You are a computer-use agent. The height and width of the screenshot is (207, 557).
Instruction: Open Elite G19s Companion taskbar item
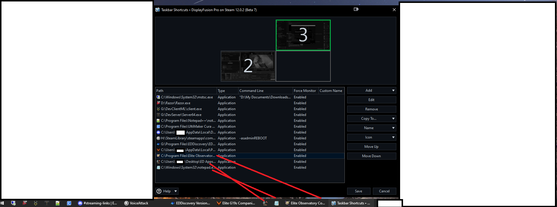(x=236, y=203)
